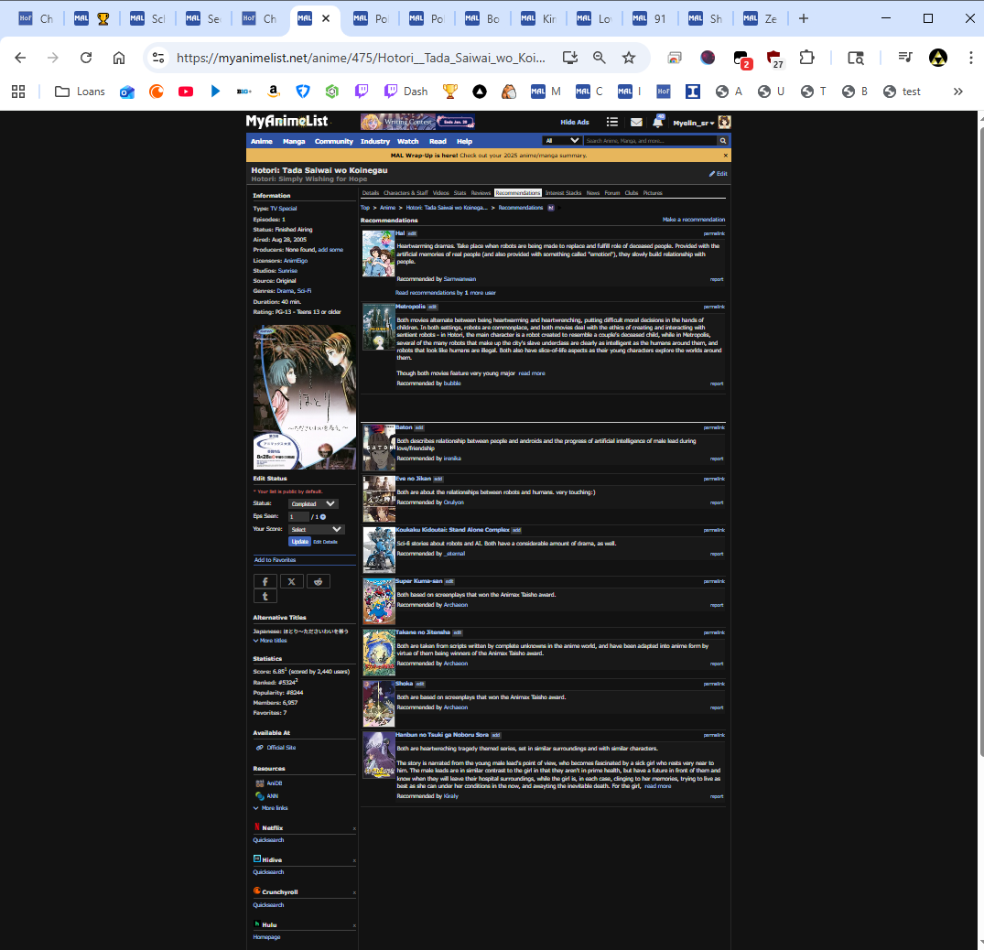Switch to Characters & Staff tab
Screen dimensions: 984x950
(x=405, y=193)
